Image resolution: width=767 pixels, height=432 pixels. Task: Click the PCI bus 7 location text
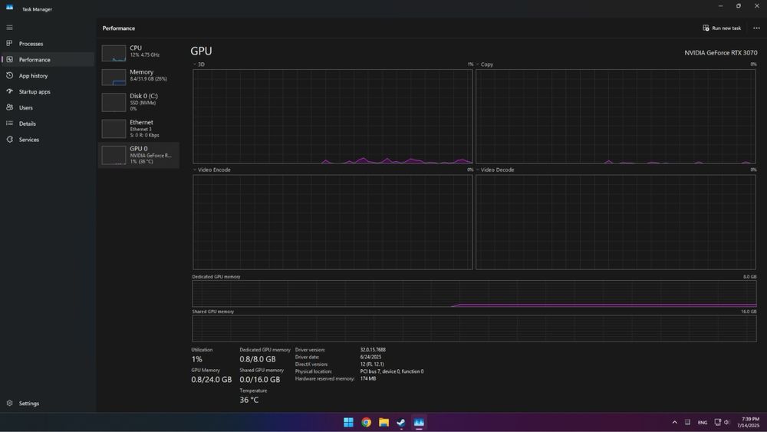392,371
